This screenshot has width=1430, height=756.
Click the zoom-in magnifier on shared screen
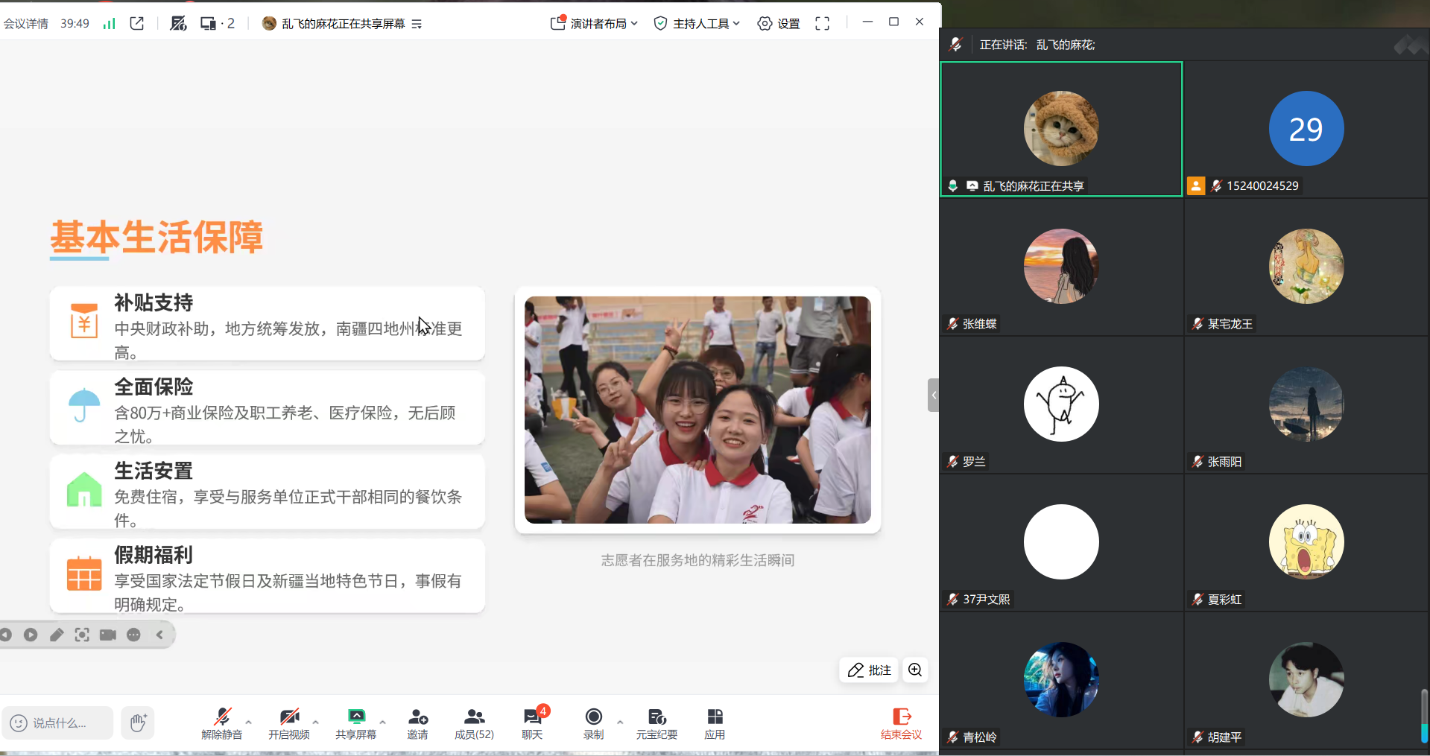click(x=915, y=670)
